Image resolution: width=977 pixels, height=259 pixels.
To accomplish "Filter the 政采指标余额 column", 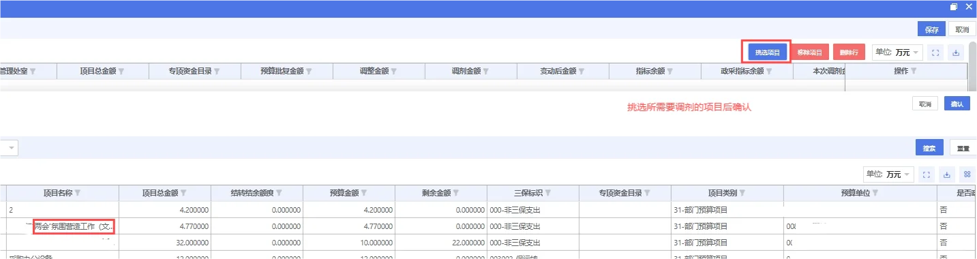I will [768, 71].
